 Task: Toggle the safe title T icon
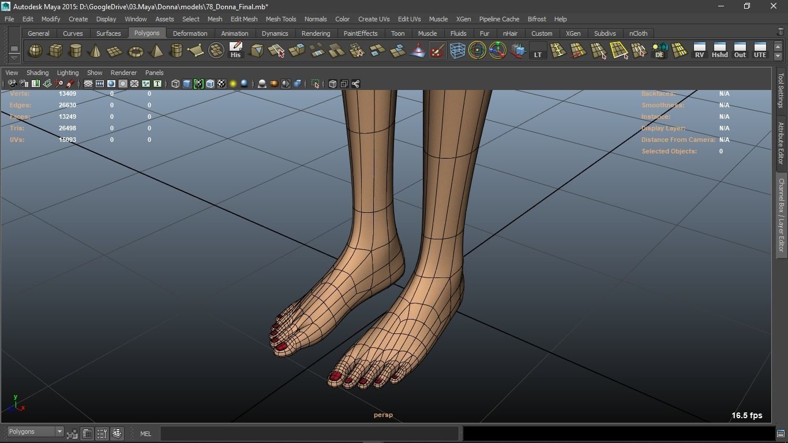click(157, 84)
